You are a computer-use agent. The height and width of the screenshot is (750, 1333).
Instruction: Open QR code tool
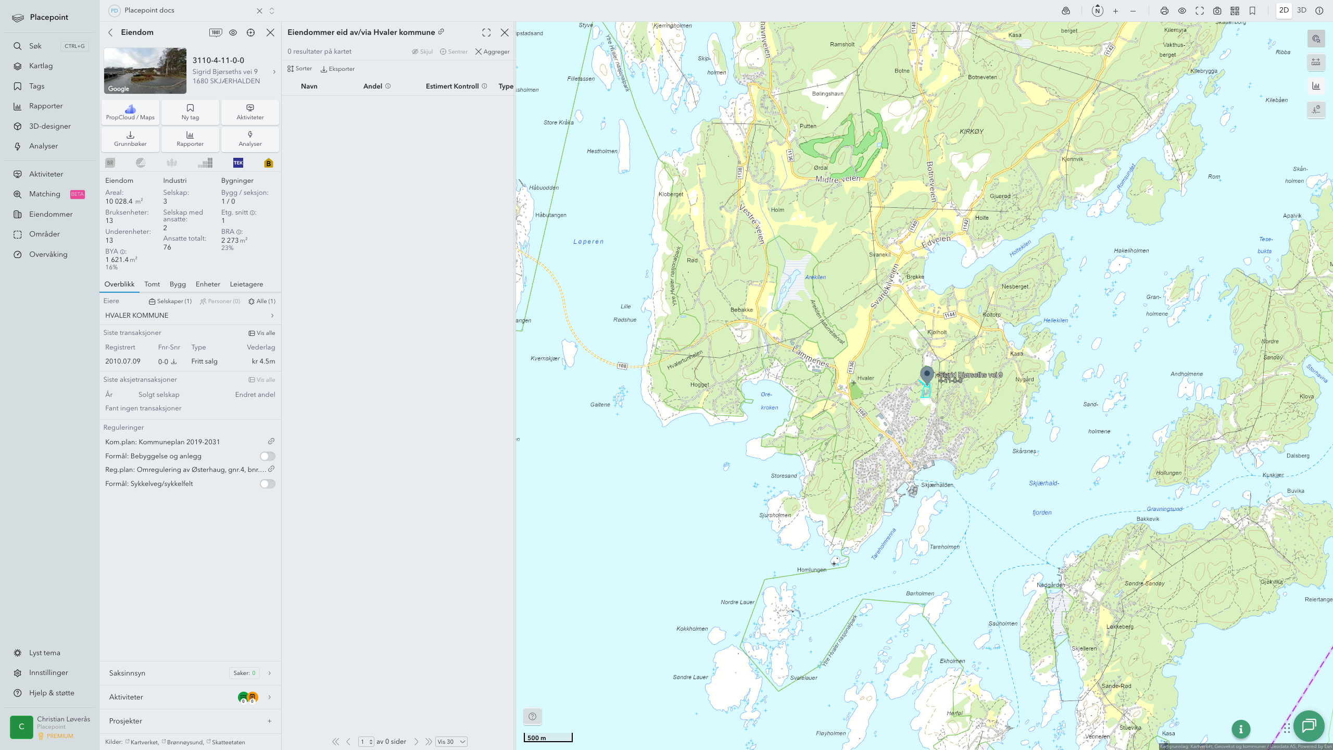pyautogui.click(x=1235, y=10)
